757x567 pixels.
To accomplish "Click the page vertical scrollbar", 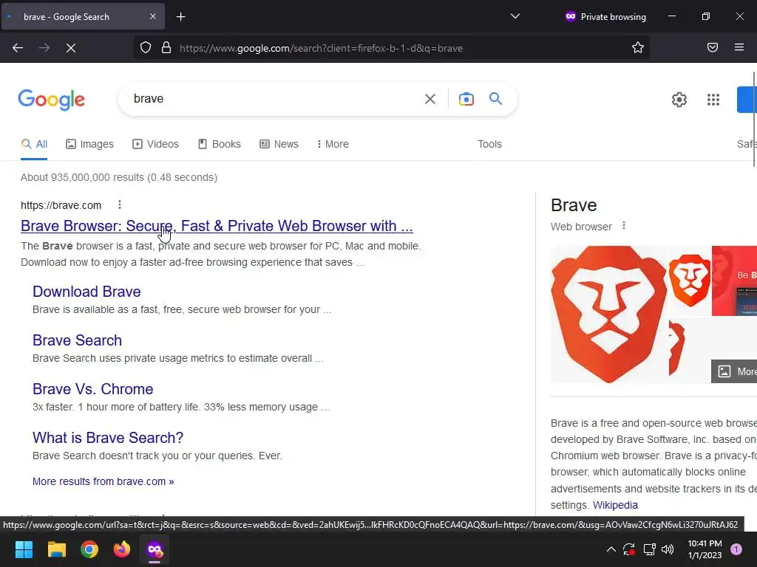I will [x=754, y=120].
